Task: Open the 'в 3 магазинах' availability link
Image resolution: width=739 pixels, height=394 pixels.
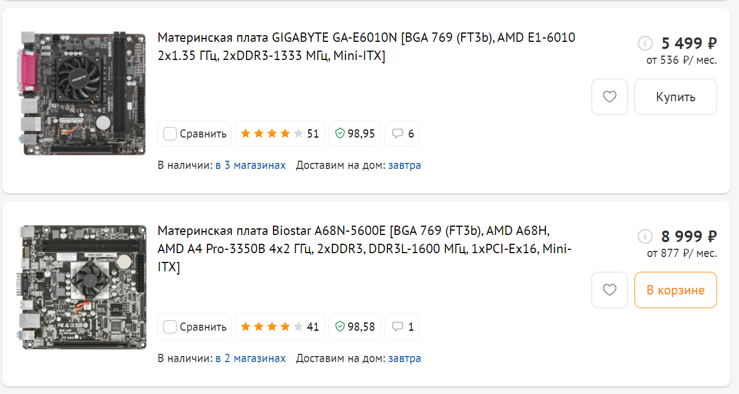Action: (251, 165)
